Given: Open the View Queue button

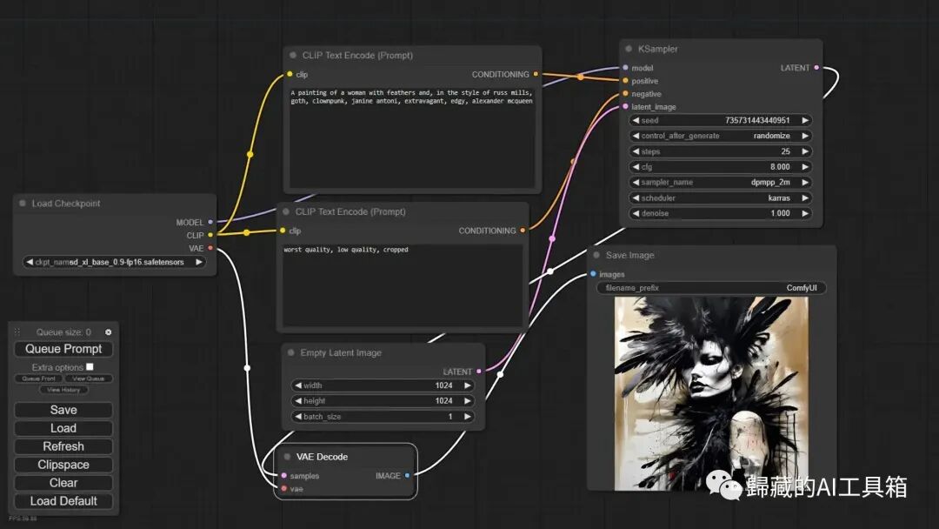Looking at the screenshot, I should click(x=88, y=378).
